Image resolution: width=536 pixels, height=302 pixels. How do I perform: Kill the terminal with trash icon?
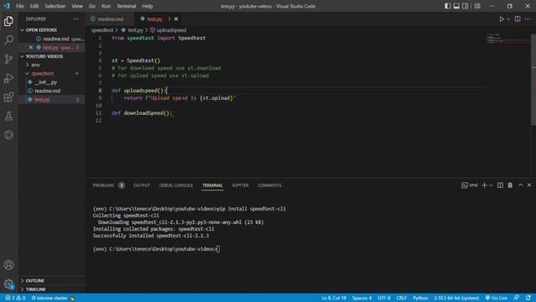(x=510, y=185)
